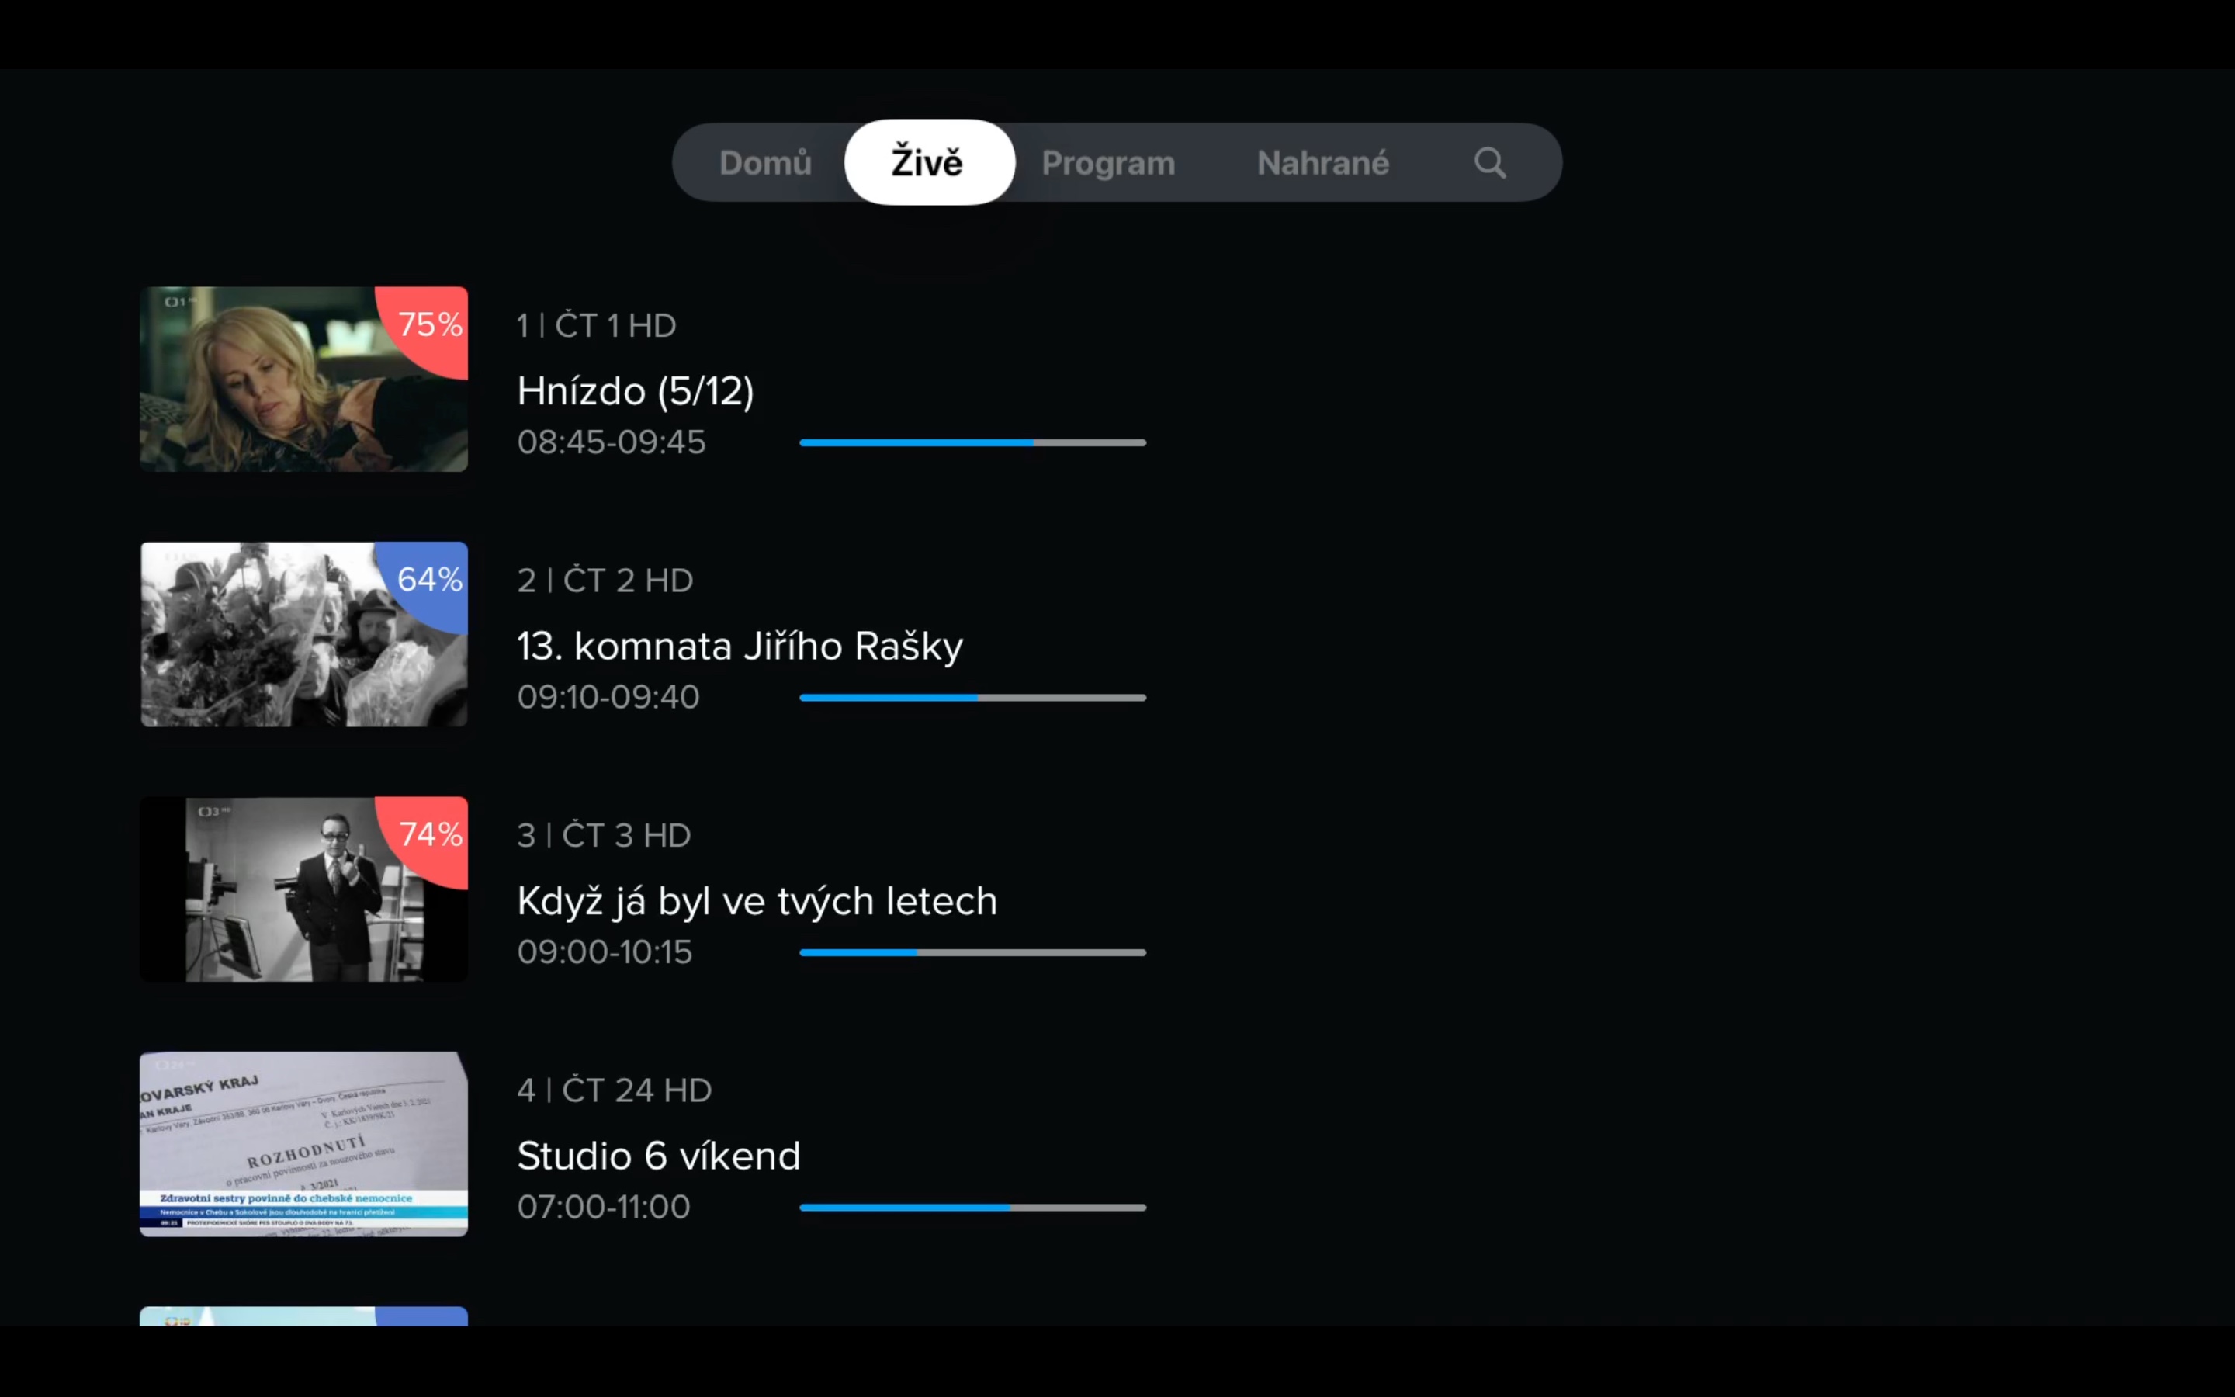The image size is (2235, 1397).
Task: Open the Nahrané tab
Action: point(1322,163)
